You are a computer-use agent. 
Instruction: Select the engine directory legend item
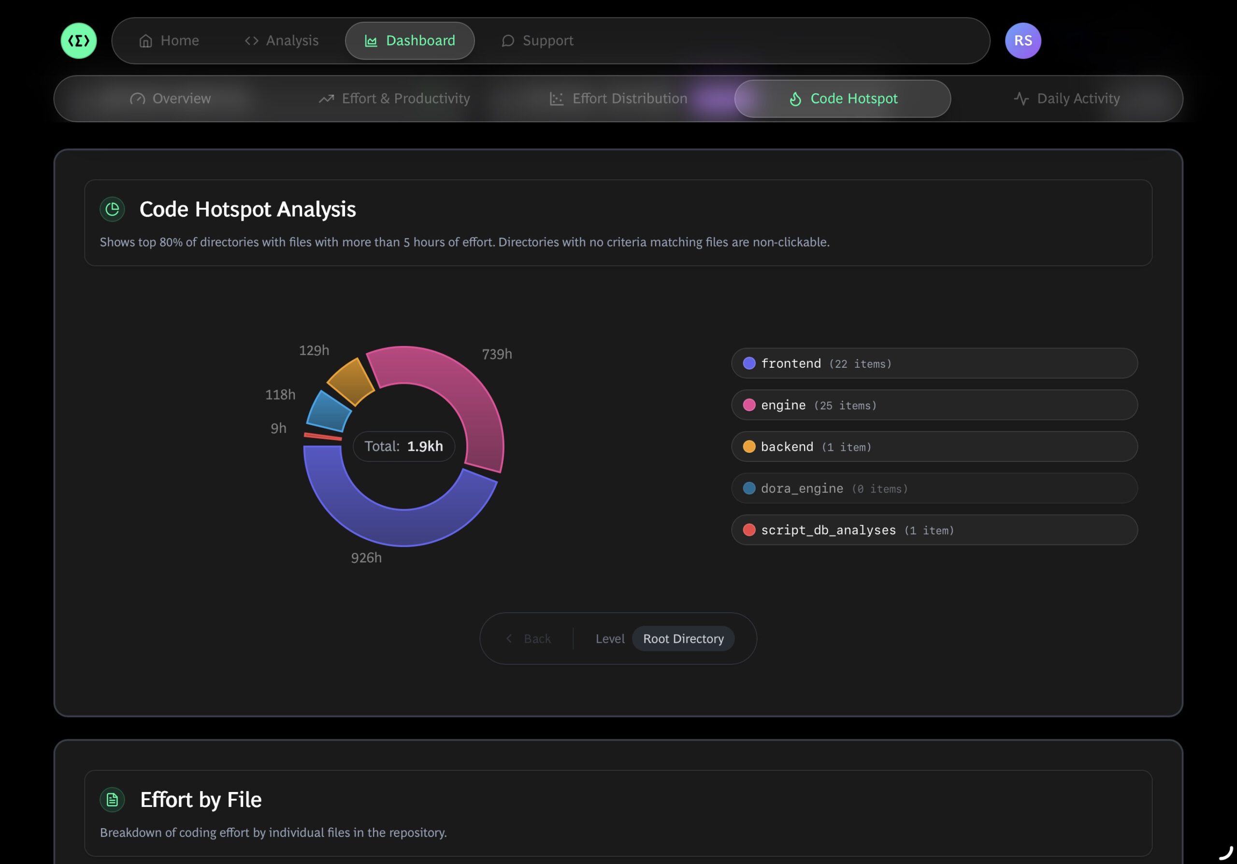(934, 404)
